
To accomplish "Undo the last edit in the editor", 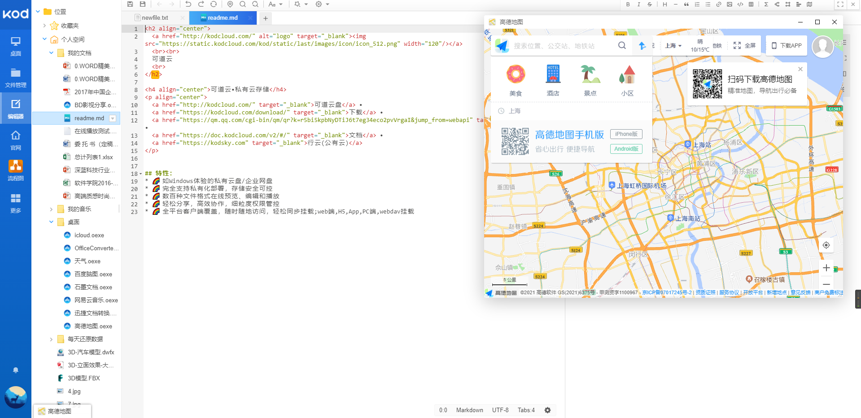I will [x=188, y=4].
